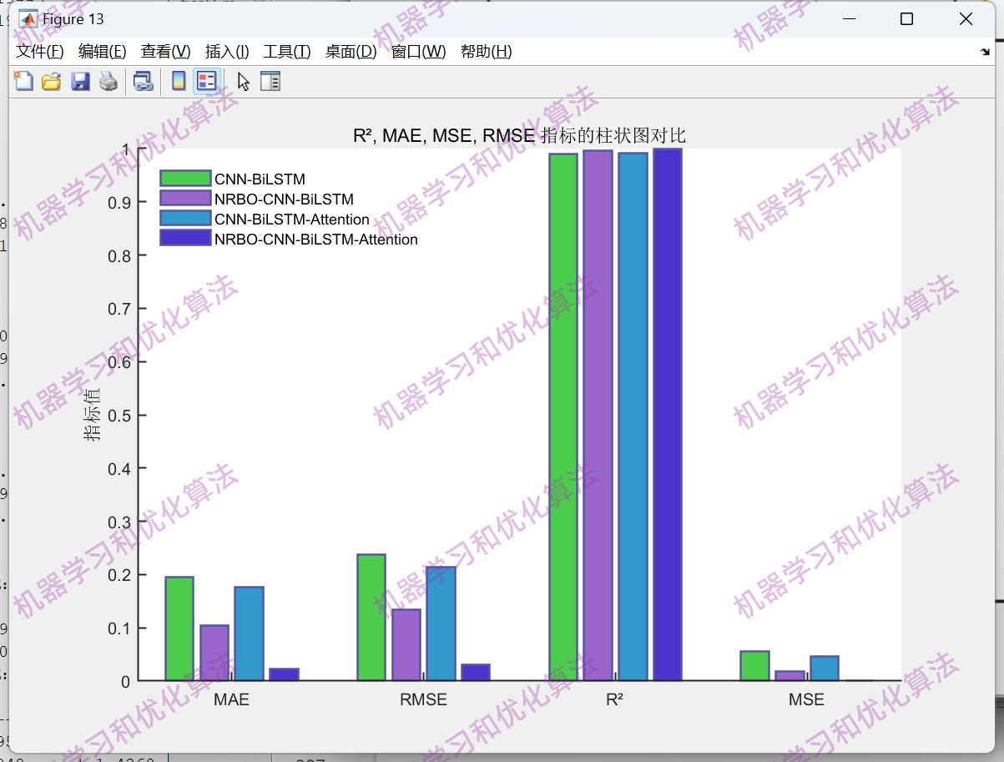Screen dimensions: 1004x762
Task: Open the 插入(I) menu
Action: click(x=227, y=52)
